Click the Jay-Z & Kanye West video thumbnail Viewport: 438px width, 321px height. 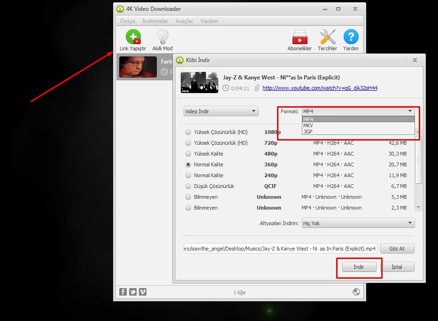click(x=200, y=83)
